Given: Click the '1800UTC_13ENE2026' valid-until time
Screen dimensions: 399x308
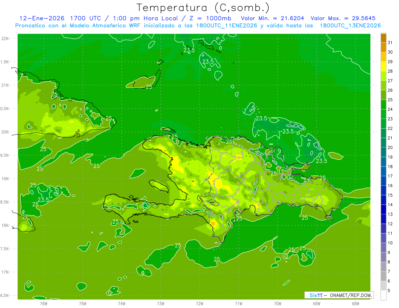Looking at the screenshot, I should click(350, 26).
